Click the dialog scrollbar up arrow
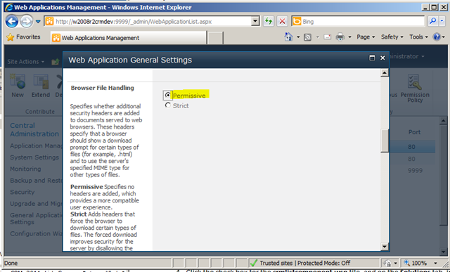Screen dimensions: 450x272 pos(385,73)
